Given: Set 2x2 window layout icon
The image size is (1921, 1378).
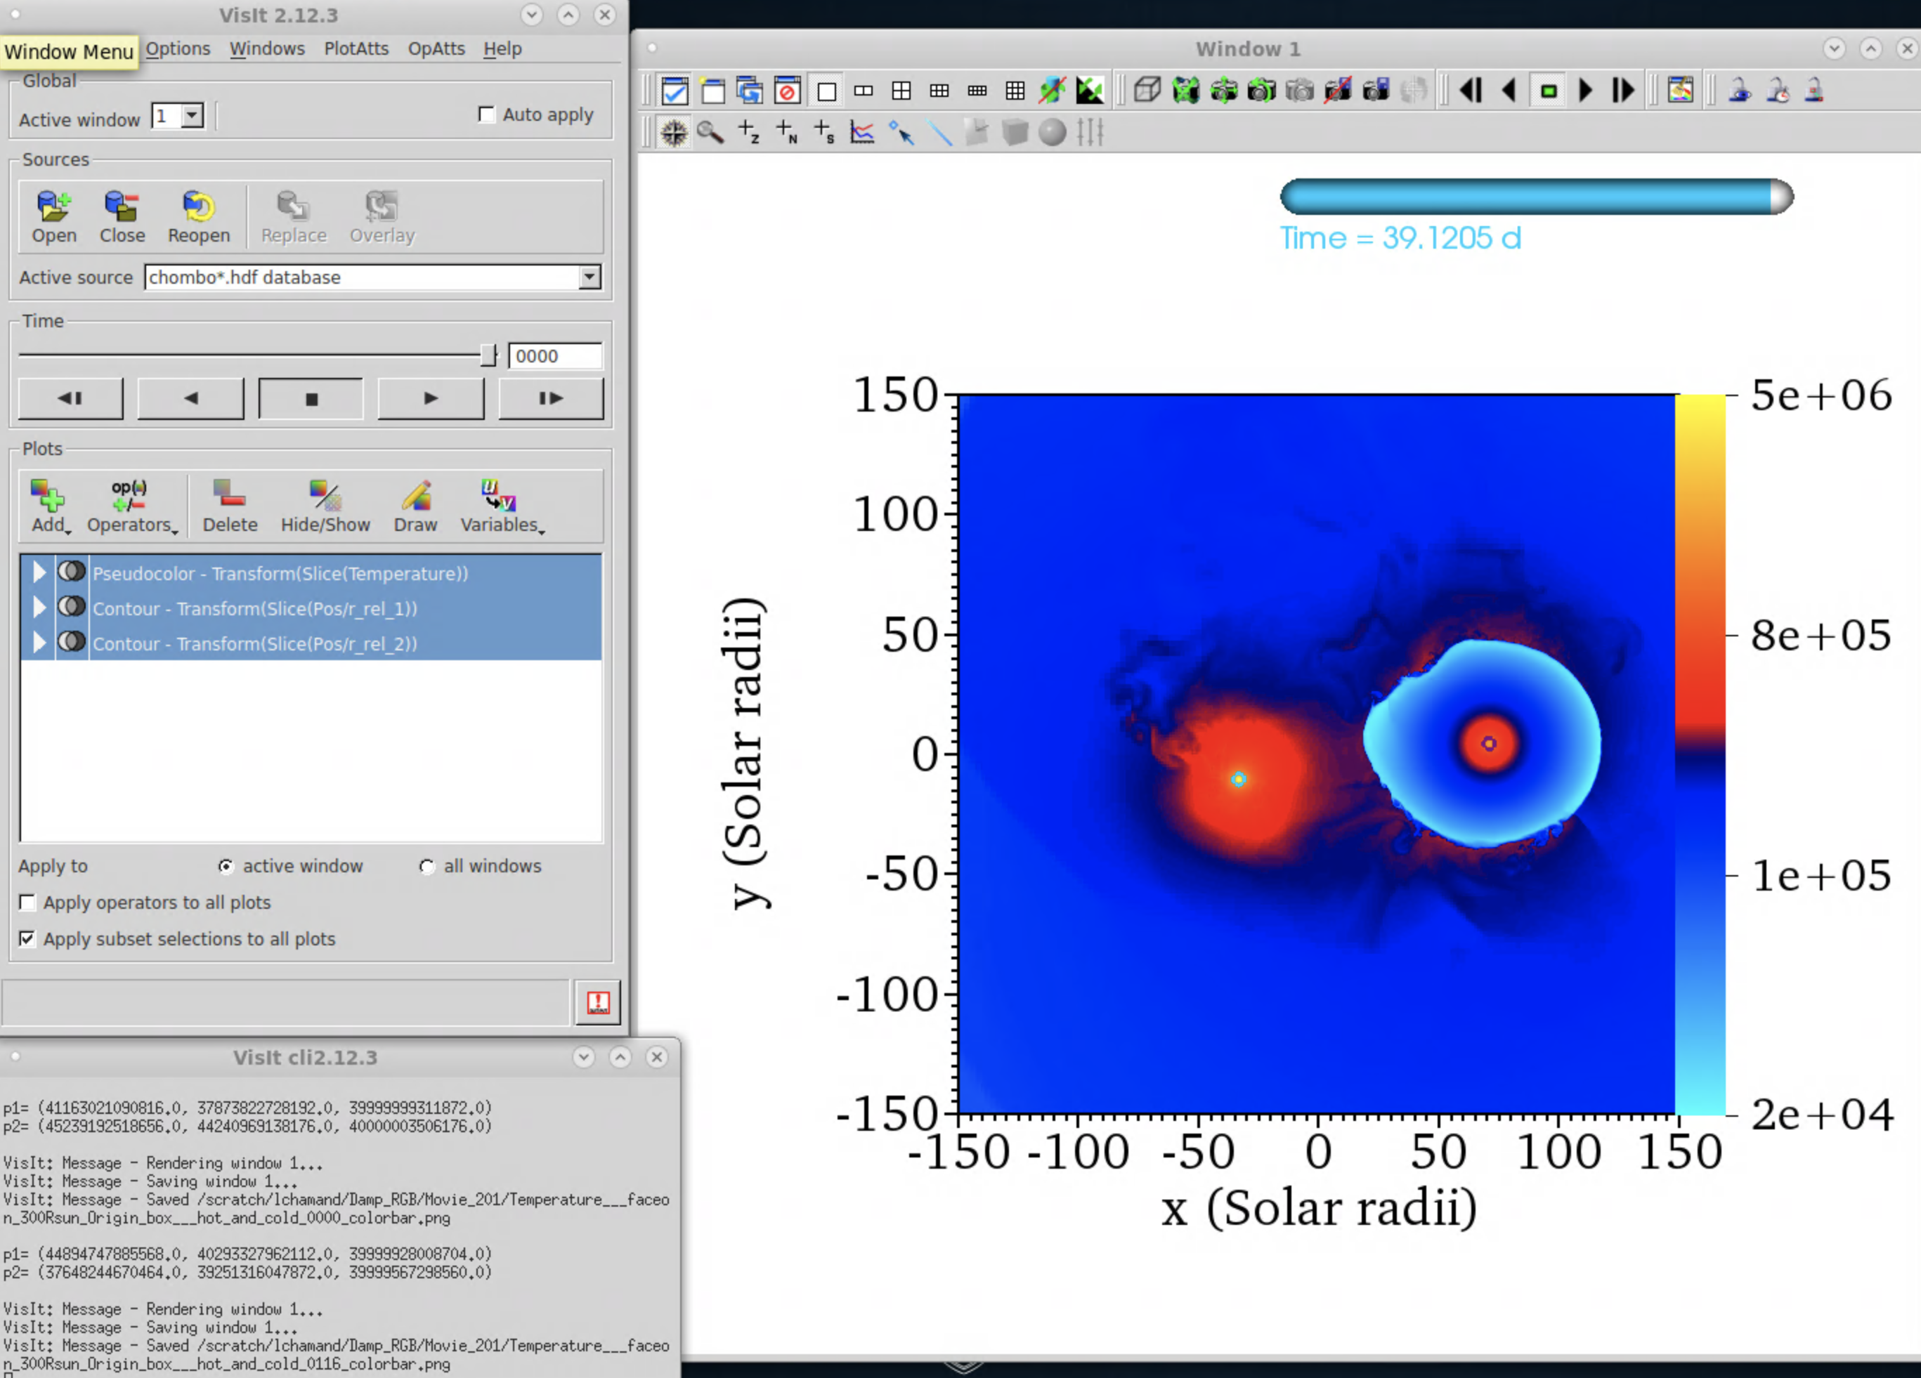Looking at the screenshot, I should [x=902, y=90].
